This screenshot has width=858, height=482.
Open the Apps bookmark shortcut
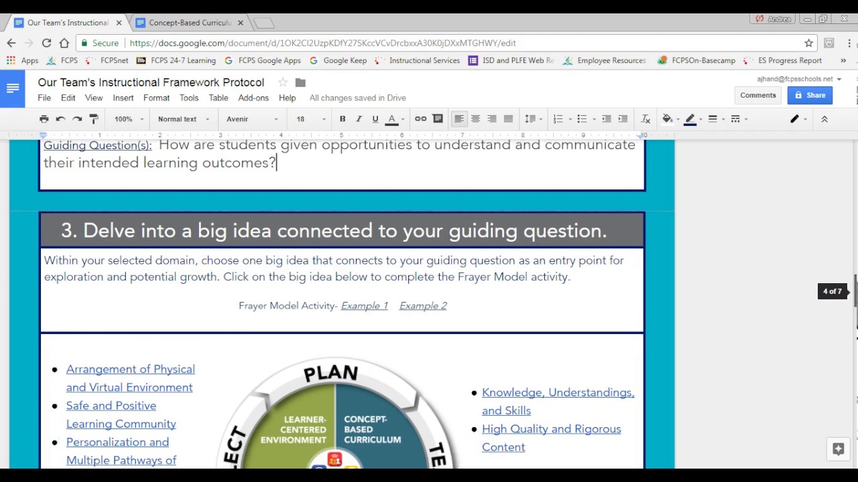22,60
